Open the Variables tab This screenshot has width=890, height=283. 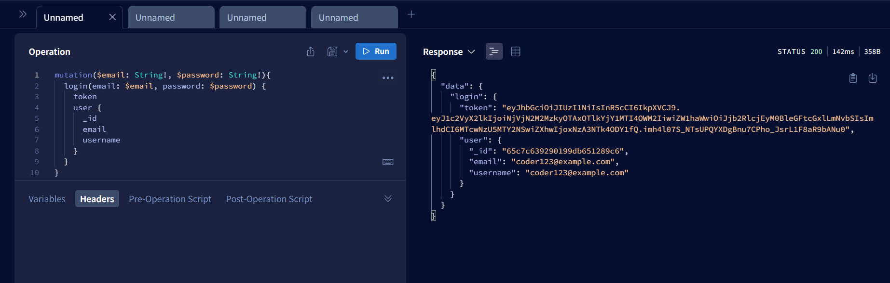(x=47, y=199)
